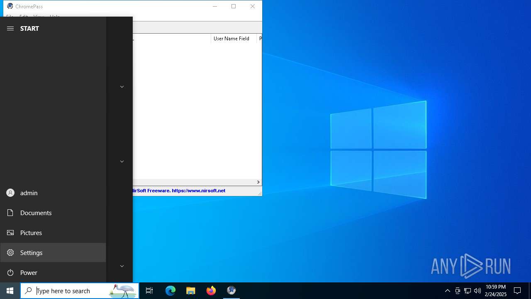Collapse the START hamburger menu
This screenshot has height=299, width=531.
click(x=10, y=28)
